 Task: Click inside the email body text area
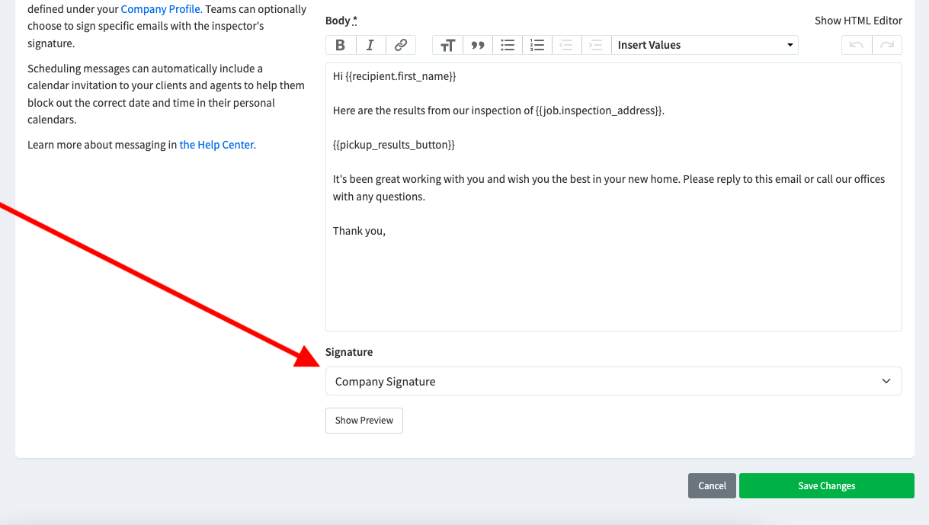point(613,197)
